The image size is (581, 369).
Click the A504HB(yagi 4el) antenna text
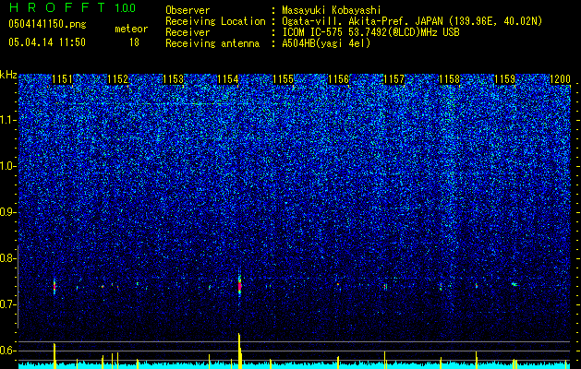[326, 43]
